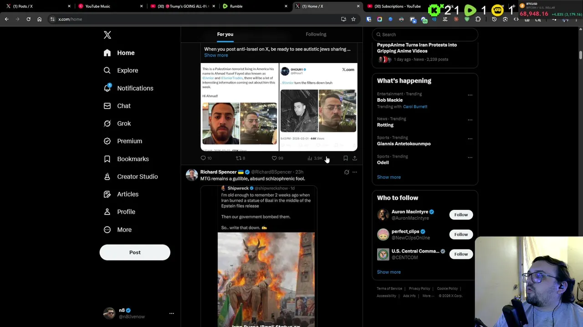The width and height of the screenshot is (583, 327).
Task: Open Premium from the sidebar
Action: click(123, 141)
